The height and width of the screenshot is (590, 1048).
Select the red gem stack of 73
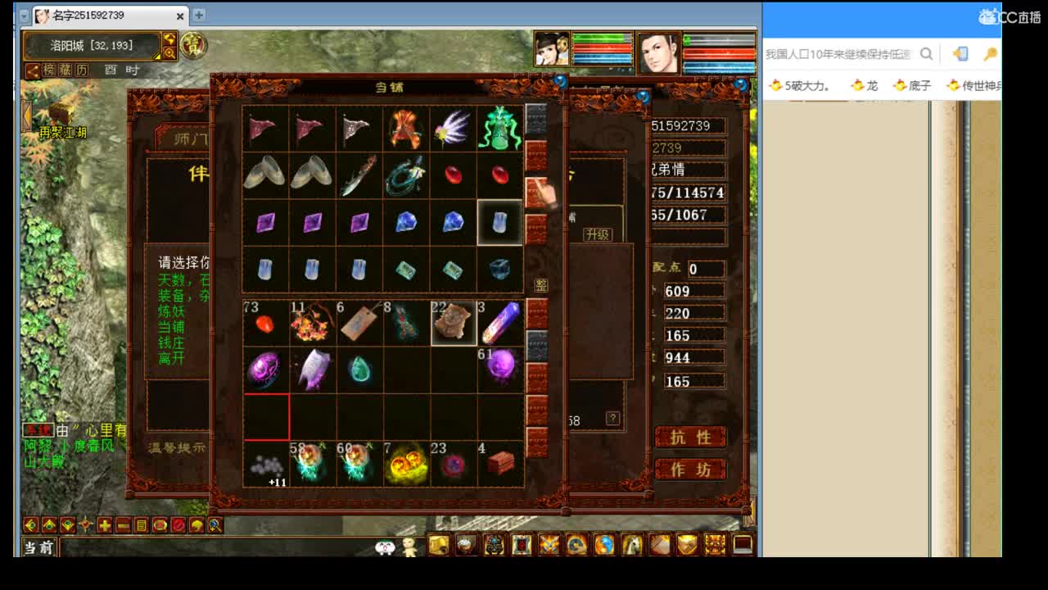click(265, 323)
